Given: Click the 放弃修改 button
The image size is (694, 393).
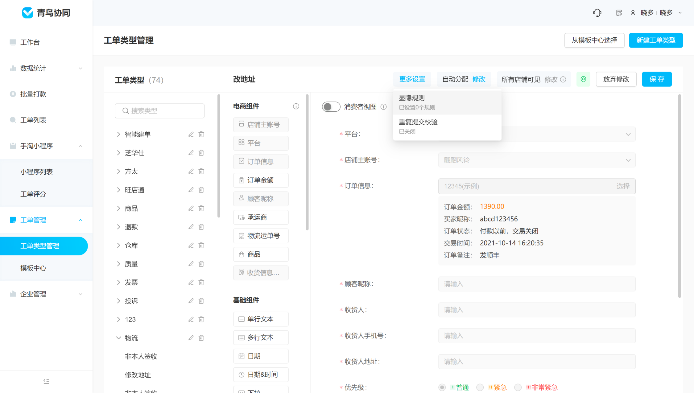Looking at the screenshot, I should [x=616, y=79].
